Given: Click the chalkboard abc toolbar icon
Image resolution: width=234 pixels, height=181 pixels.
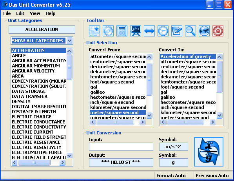Looking at the screenshot, I should pyautogui.click(x=136, y=31).
